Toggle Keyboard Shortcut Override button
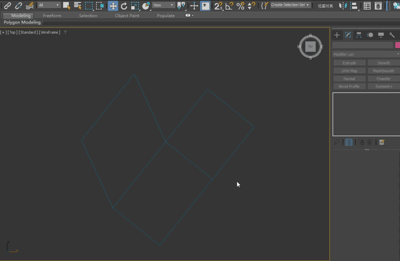The height and width of the screenshot is (261, 400). tap(206, 5)
